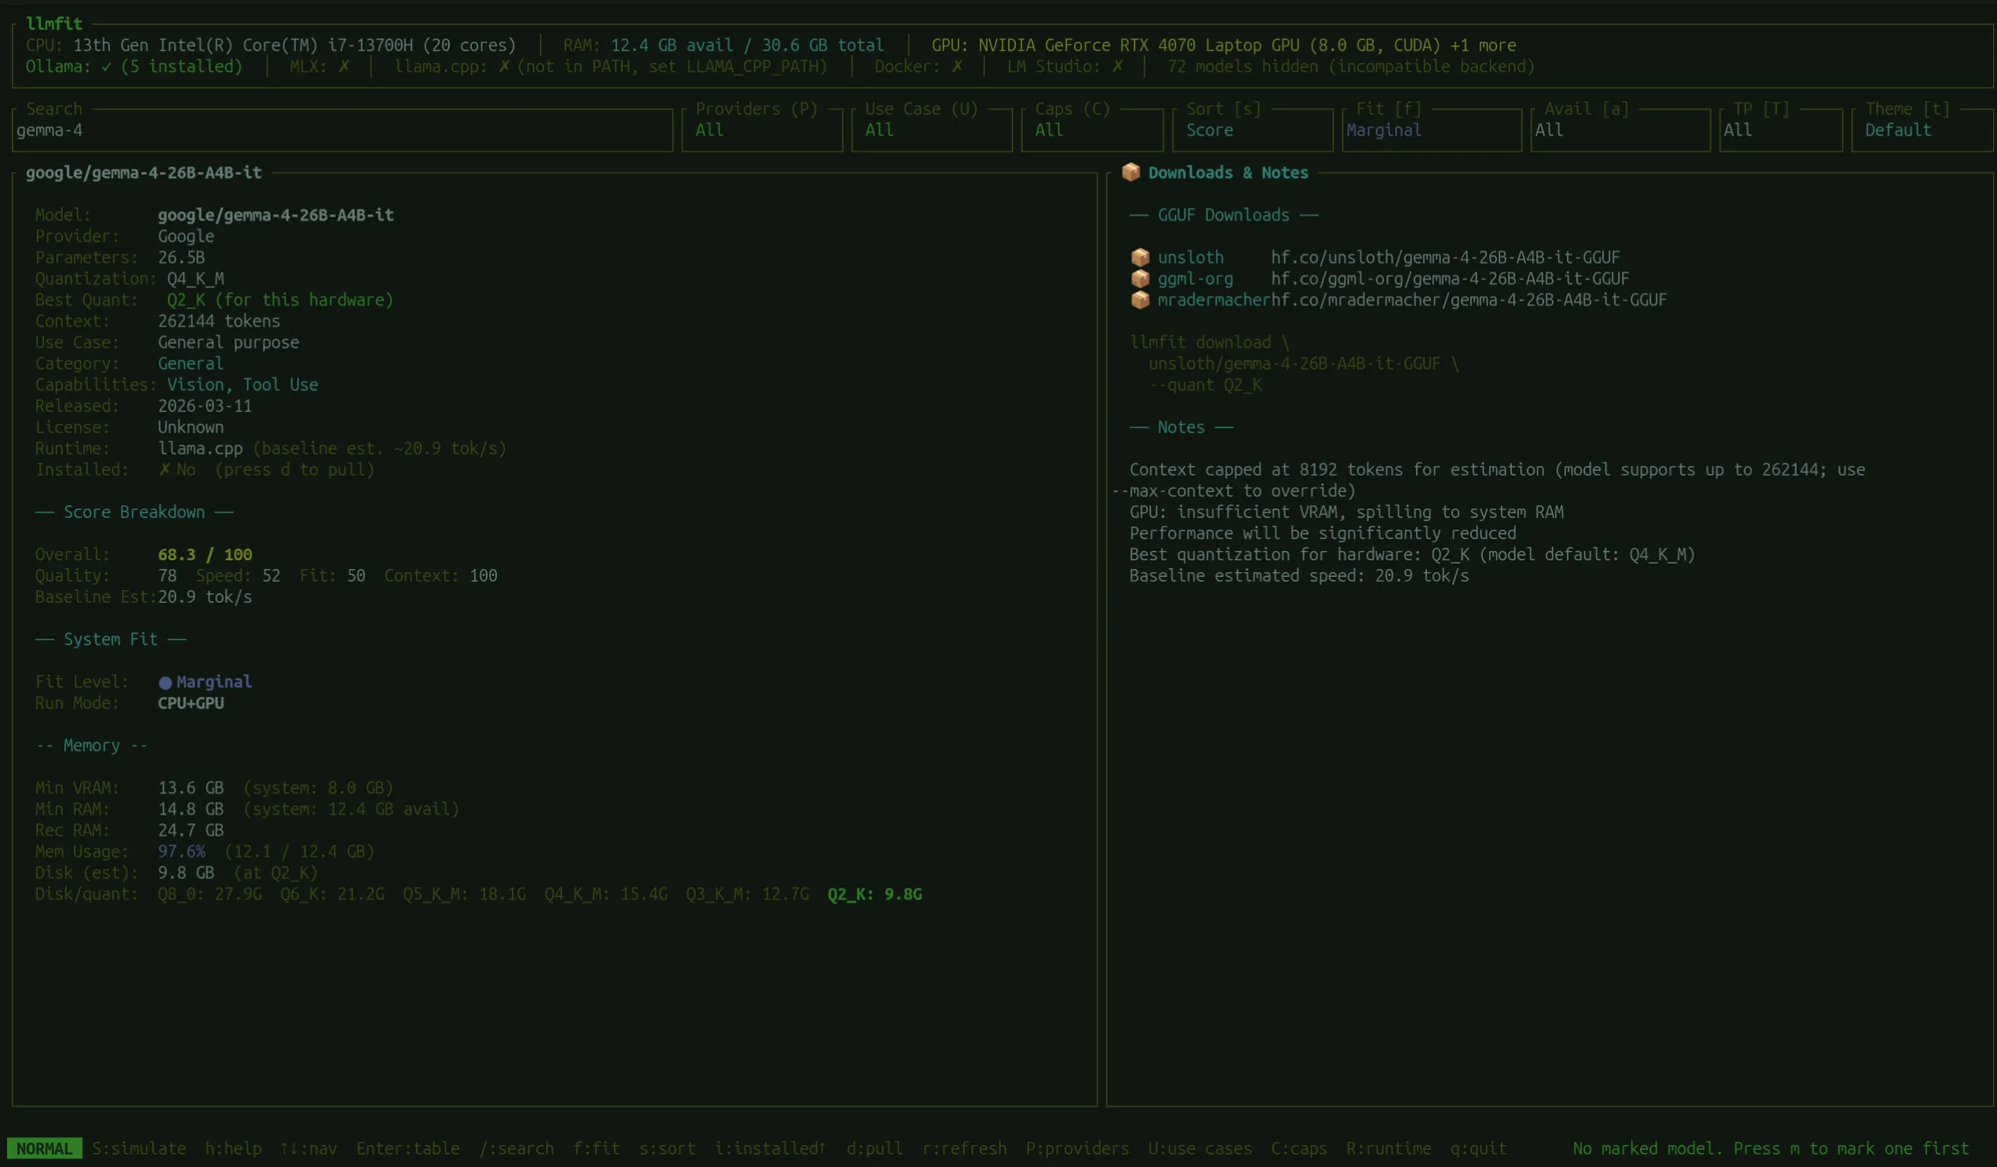This screenshot has width=1997, height=1167.
Task: Click the Ollama installed checkmark icon
Action: tap(105, 67)
